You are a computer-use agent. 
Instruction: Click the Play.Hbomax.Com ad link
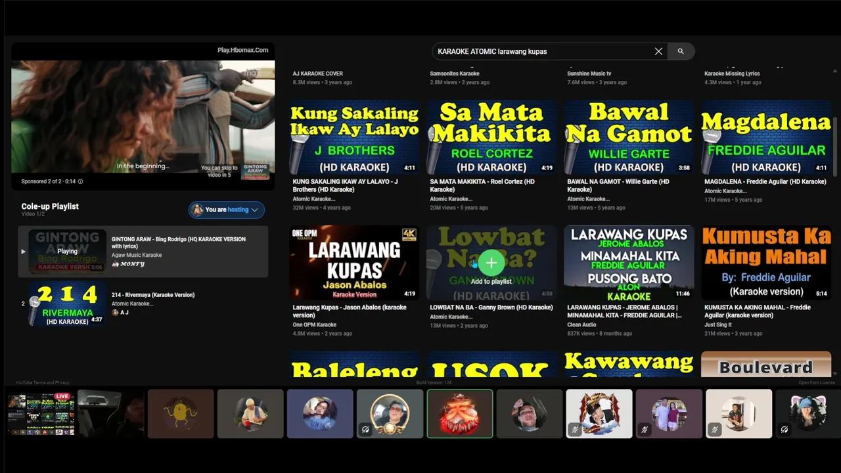pos(243,51)
